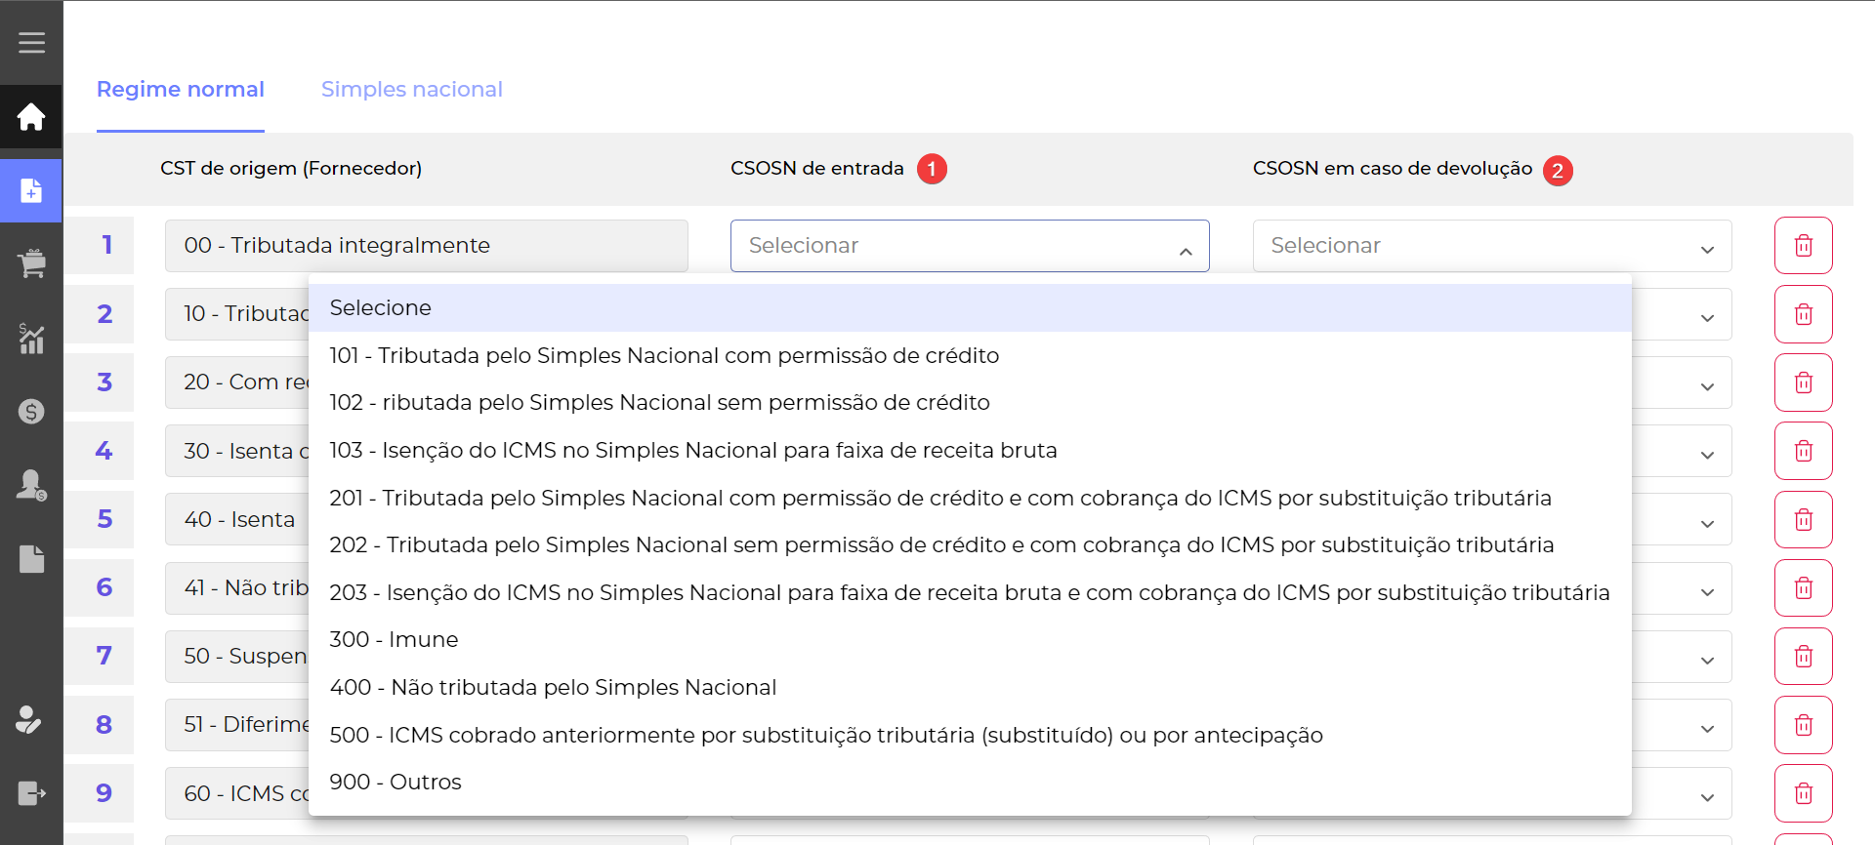Collapse the CSOSN de entrada dropdown
Viewport: 1875px width, 845px height.
(x=1185, y=251)
